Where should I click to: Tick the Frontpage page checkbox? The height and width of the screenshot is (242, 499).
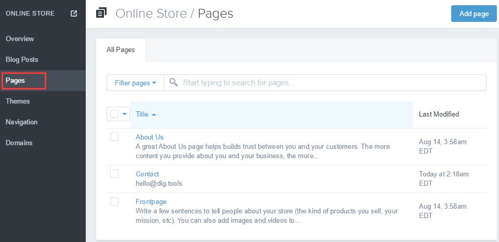114,201
